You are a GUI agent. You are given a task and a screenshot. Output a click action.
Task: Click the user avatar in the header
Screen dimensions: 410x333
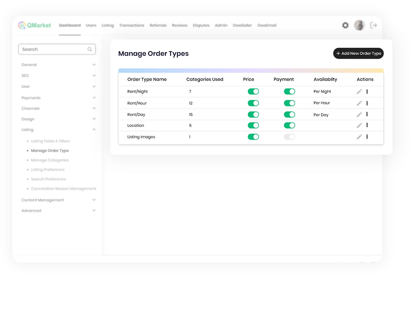click(359, 25)
